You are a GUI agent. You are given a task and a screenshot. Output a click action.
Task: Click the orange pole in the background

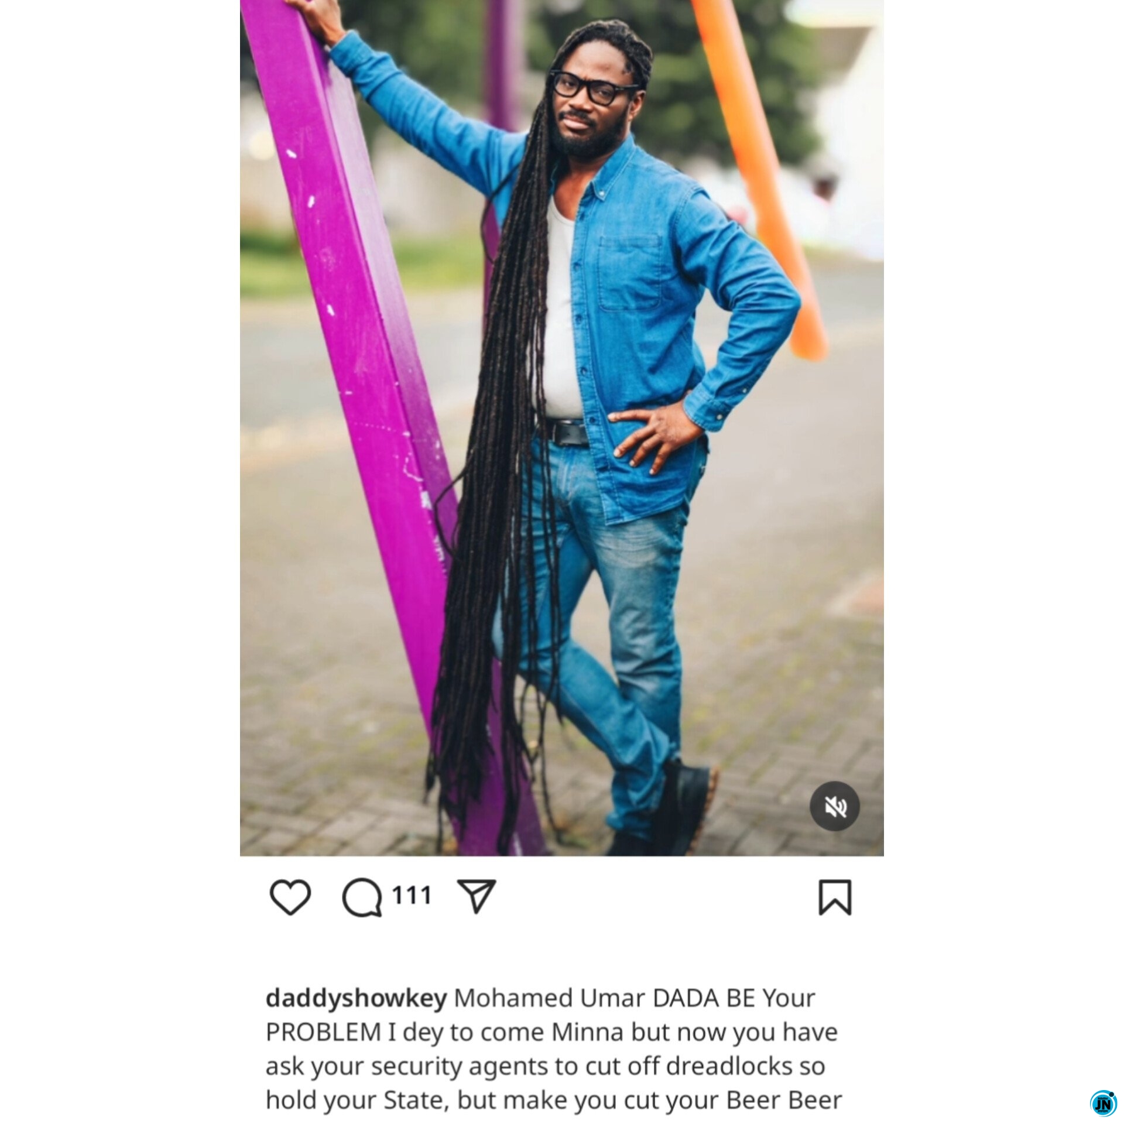point(760,176)
